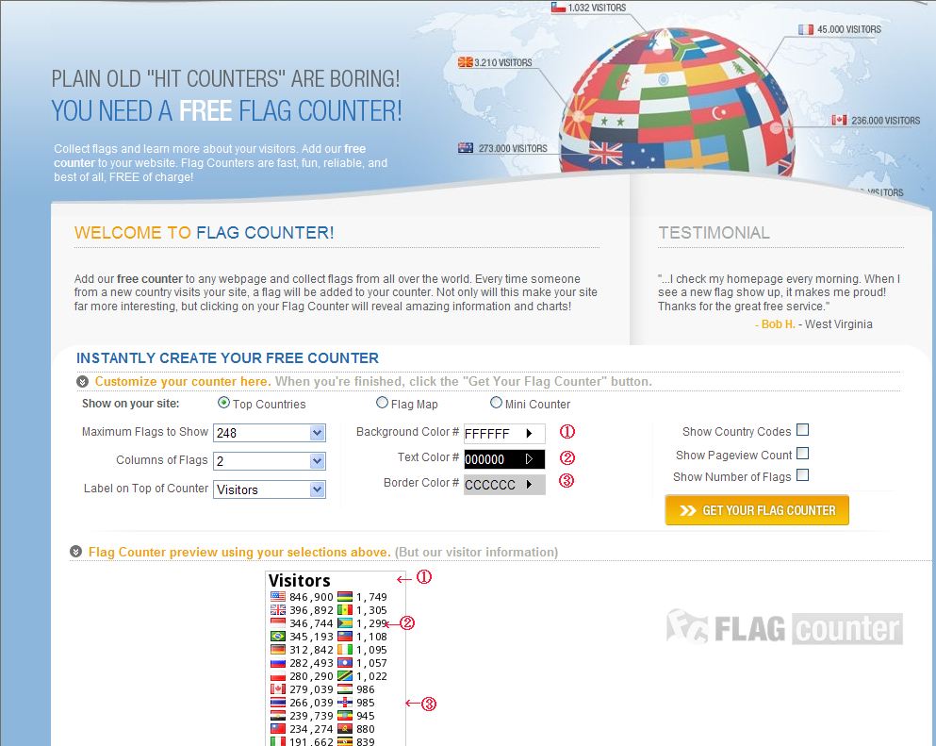Enable the Show Country Codes checkbox

click(x=802, y=430)
